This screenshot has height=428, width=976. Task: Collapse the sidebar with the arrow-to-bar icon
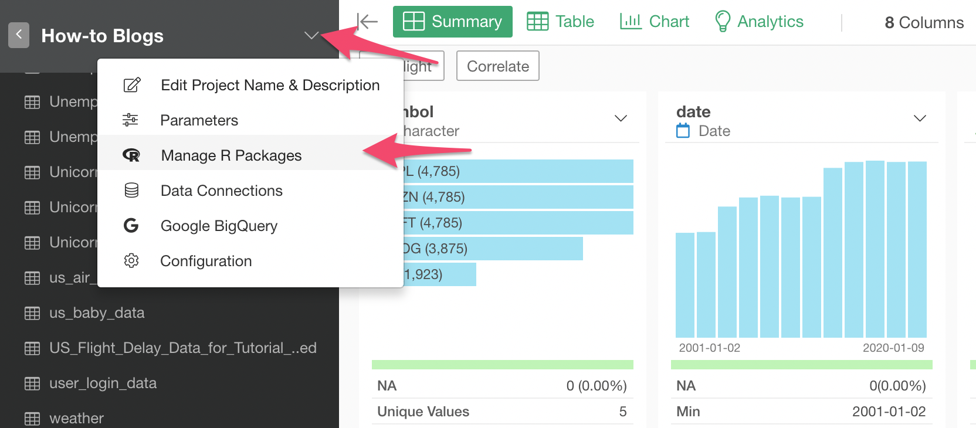(367, 22)
